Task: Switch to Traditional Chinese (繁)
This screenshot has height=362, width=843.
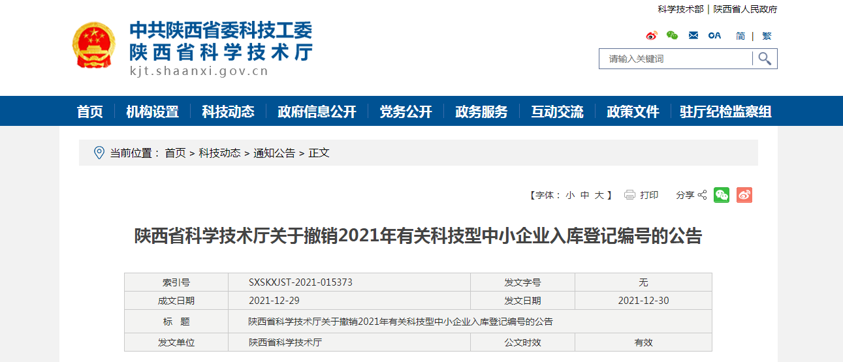Action: 767,36
